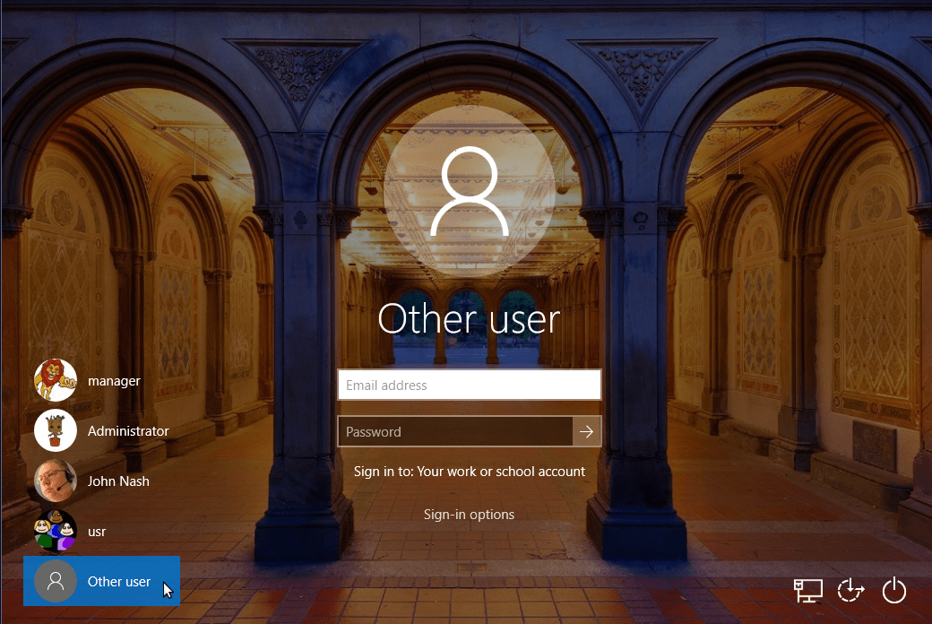
Task: Open Sign-in options
Action: pyautogui.click(x=469, y=514)
